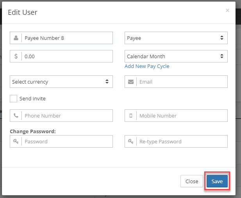The width and height of the screenshot is (241, 198).
Task: Follow the Add New Pay Cycle link
Action: [147, 66]
